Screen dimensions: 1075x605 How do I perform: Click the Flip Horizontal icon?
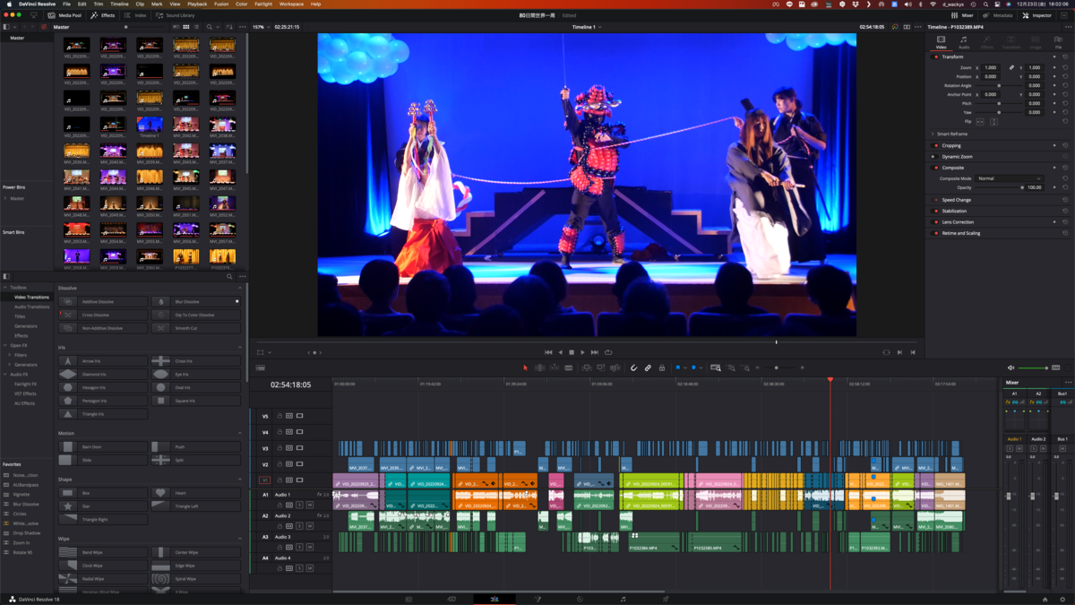(x=980, y=121)
